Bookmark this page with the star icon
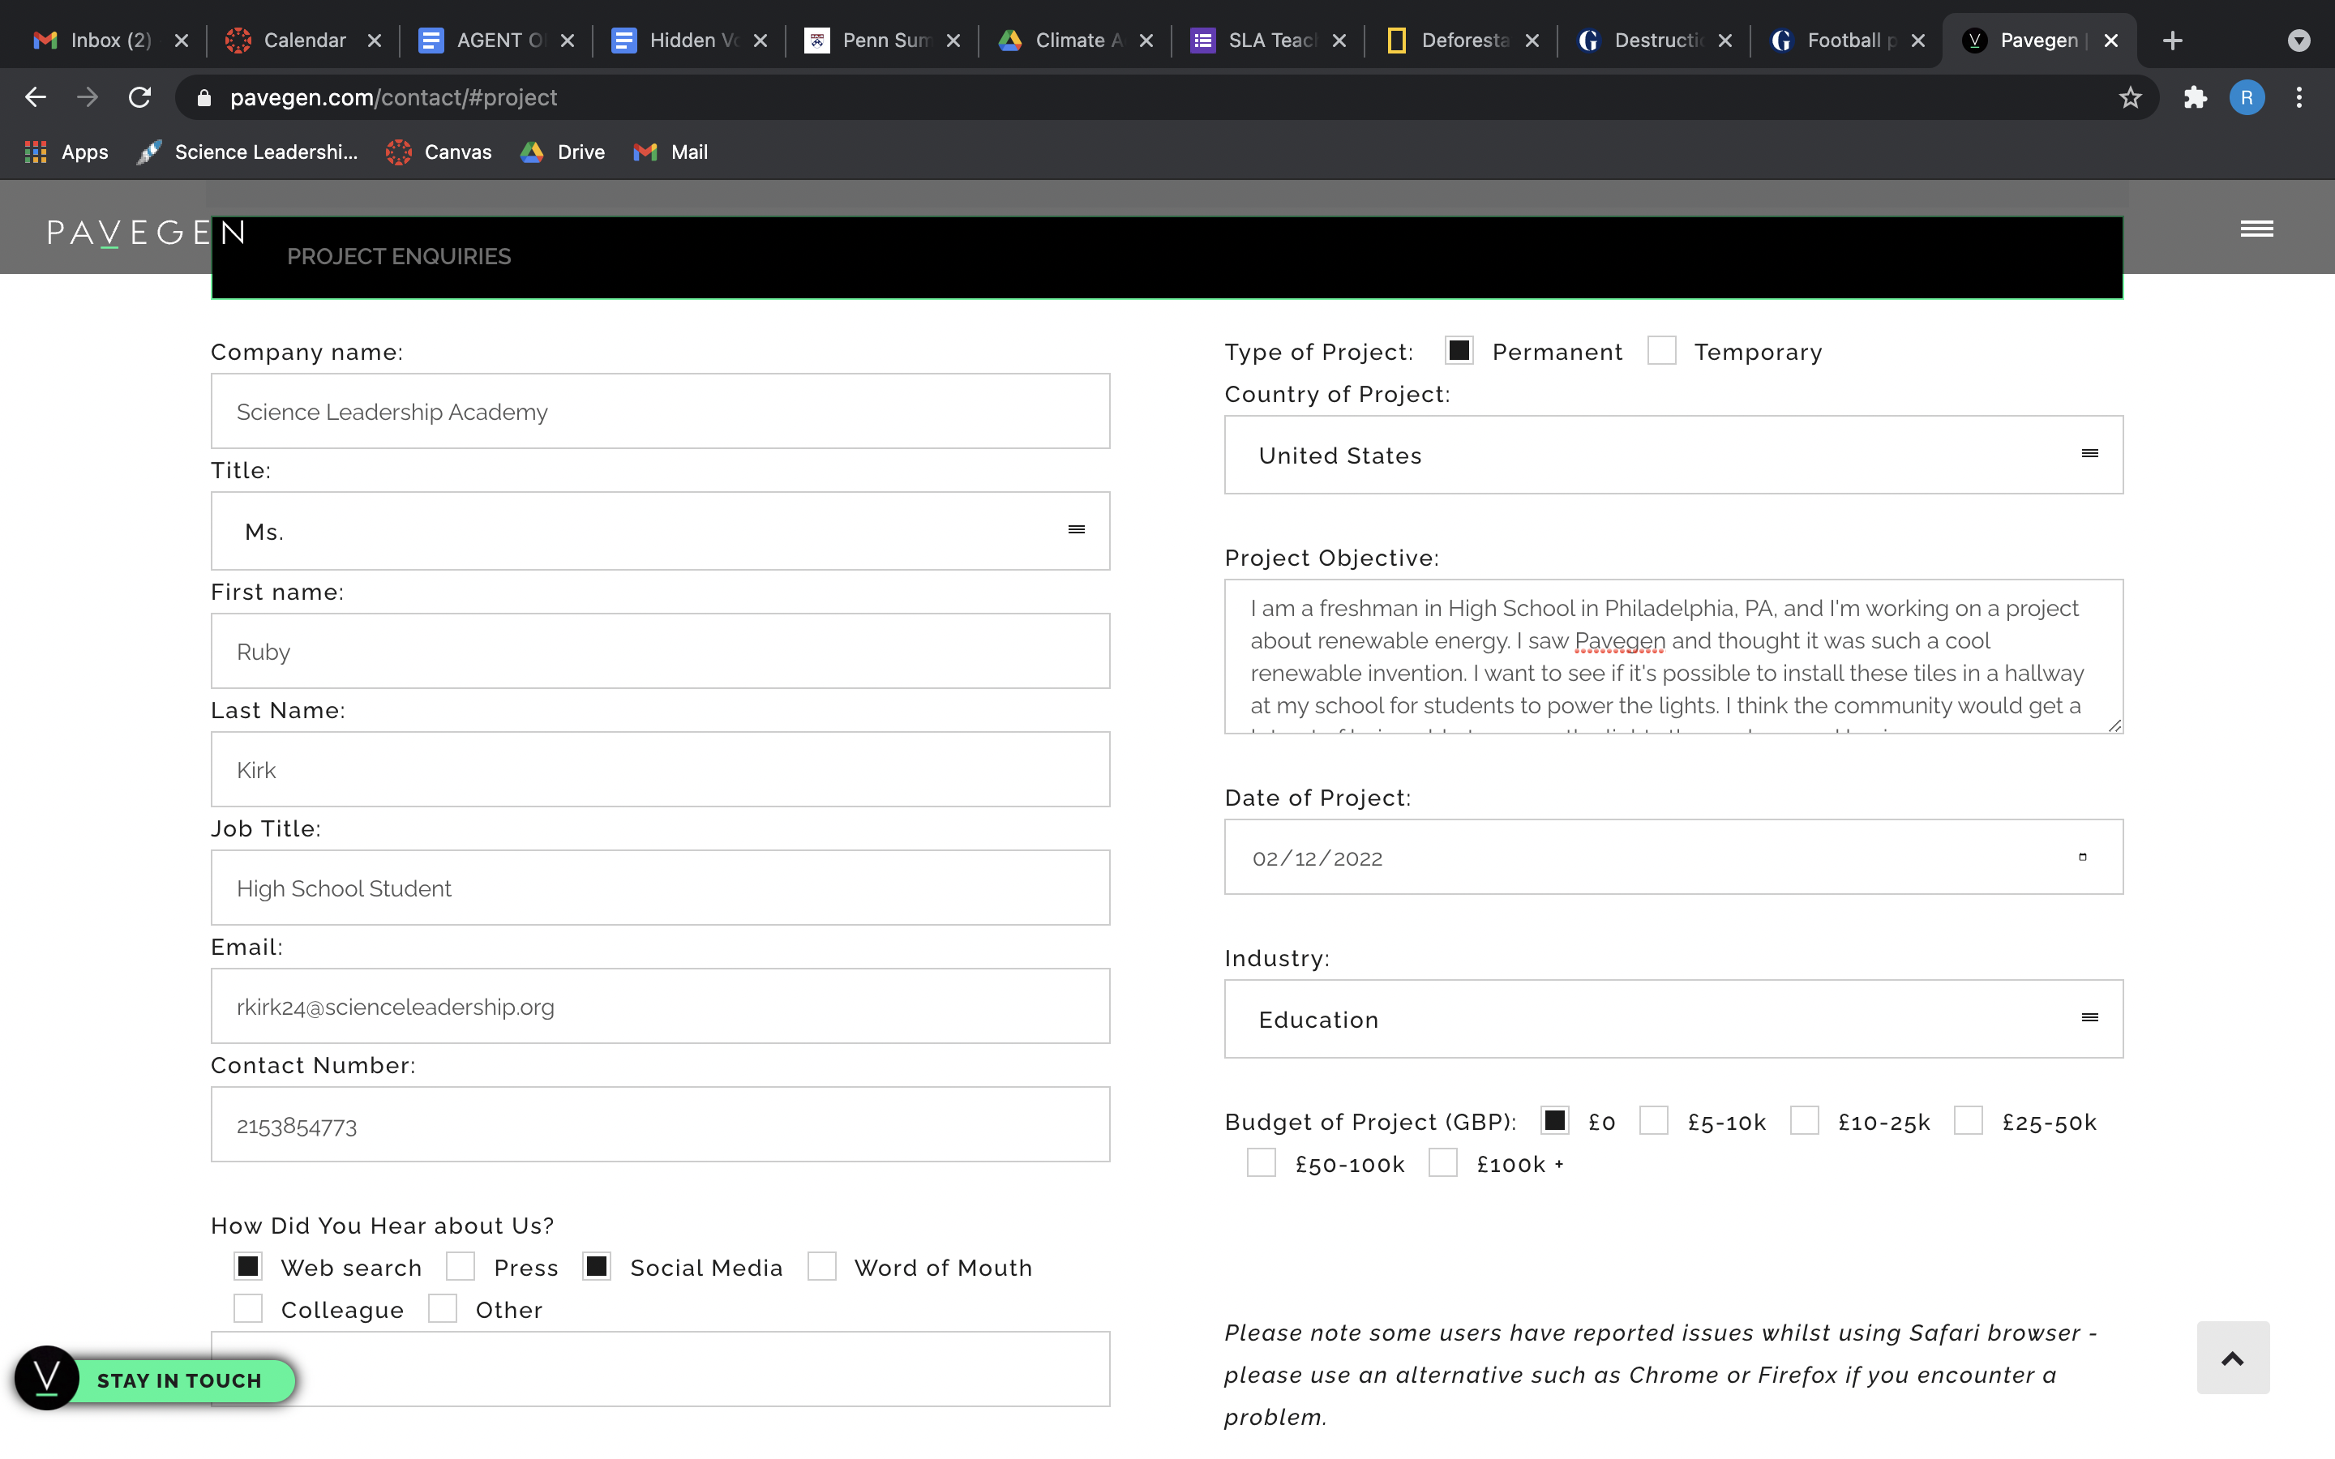 pyautogui.click(x=2130, y=97)
